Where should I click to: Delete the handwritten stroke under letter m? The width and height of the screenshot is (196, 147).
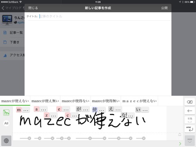pos(29,138)
